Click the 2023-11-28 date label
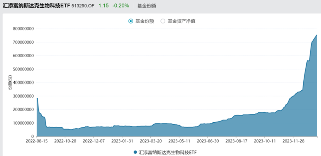Viewport: 321px width, 156px height. click(x=293, y=142)
